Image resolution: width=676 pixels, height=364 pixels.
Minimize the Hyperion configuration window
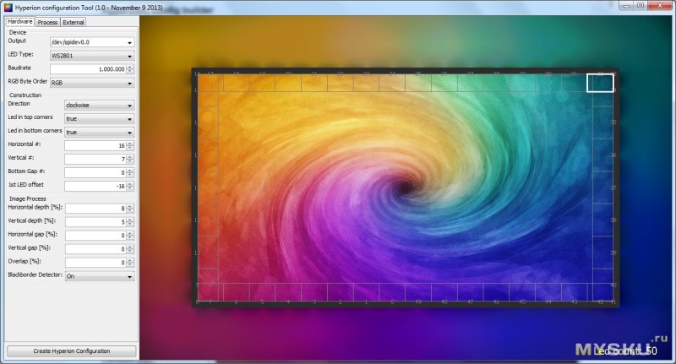click(x=626, y=6)
